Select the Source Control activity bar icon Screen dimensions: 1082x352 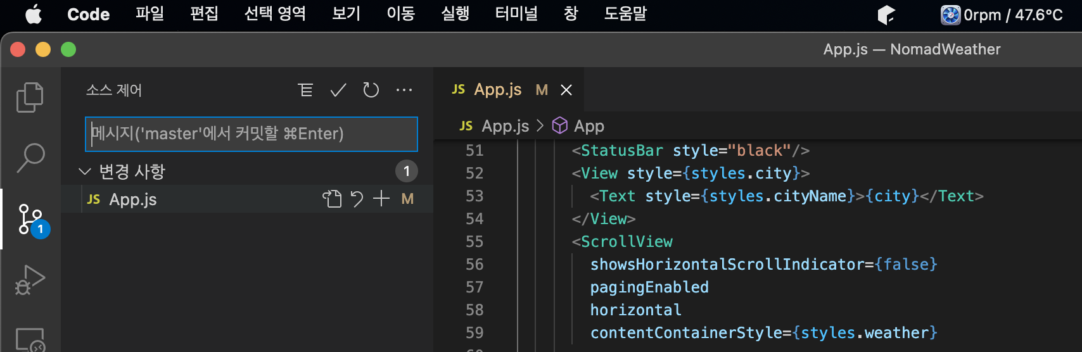31,219
